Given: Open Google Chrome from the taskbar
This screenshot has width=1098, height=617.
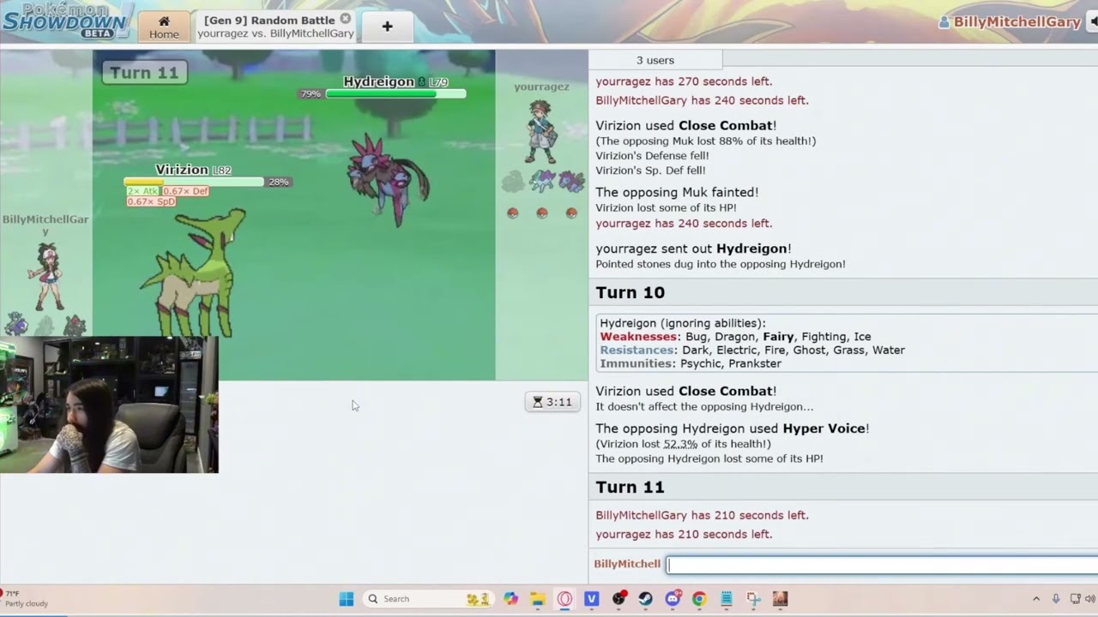Looking at the screenshot, I should point(699,599).
